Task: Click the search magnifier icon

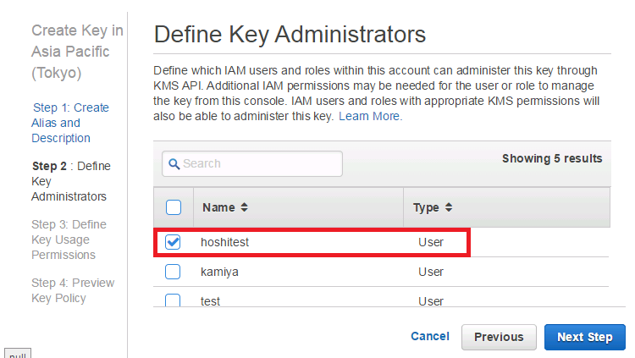Action: point(174,164)
